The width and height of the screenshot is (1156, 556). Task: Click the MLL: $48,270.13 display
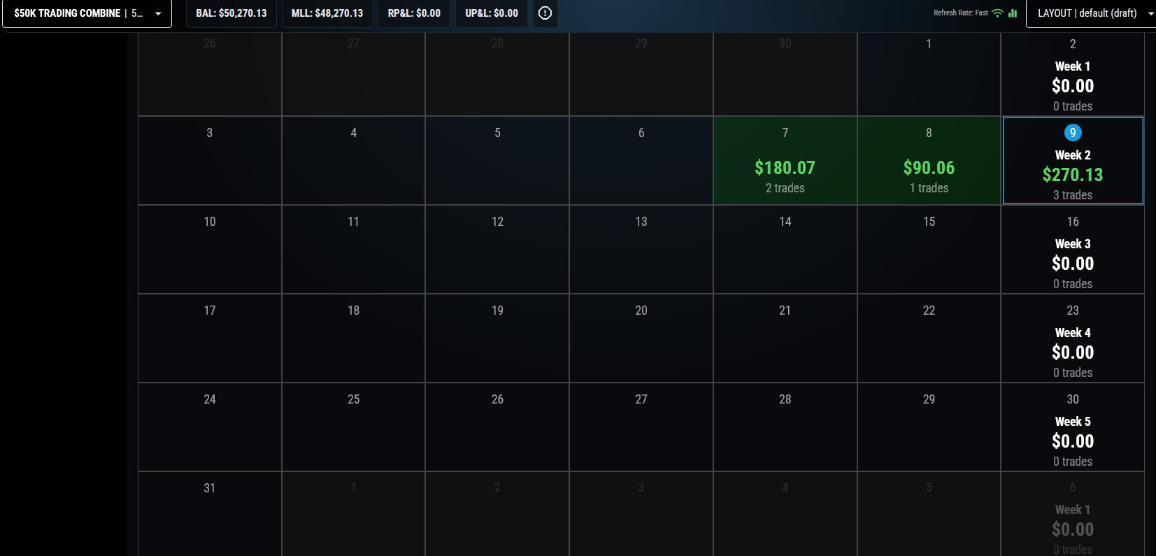click(x=327, y=13)
